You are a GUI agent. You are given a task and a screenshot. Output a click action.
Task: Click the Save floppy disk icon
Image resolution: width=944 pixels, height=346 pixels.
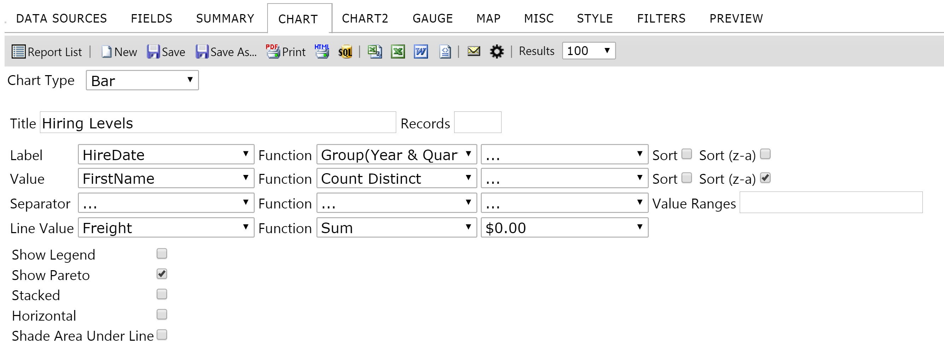pos(153,51)
